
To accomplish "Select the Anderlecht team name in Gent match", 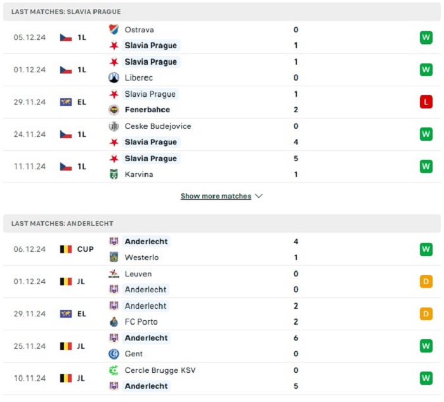I will click(146, 338).
